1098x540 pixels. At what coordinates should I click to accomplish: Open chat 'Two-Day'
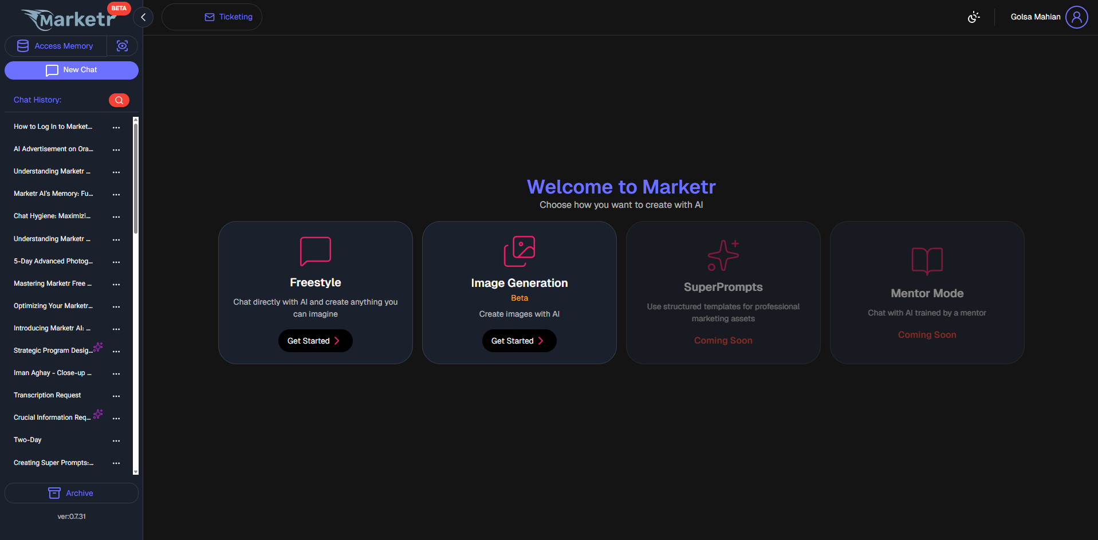pos(27,440)
